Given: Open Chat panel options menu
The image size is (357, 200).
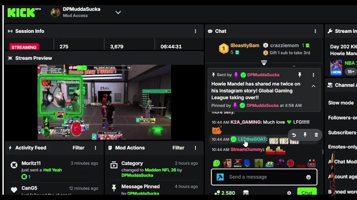Looking at the screenshot, I should tap(315, 31).
